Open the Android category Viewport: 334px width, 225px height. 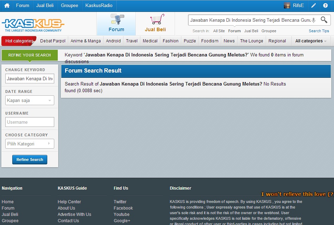click(113, 41)
